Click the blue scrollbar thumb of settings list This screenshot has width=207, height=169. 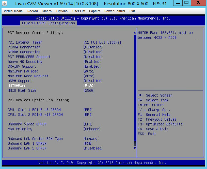(x=135, y=88)
